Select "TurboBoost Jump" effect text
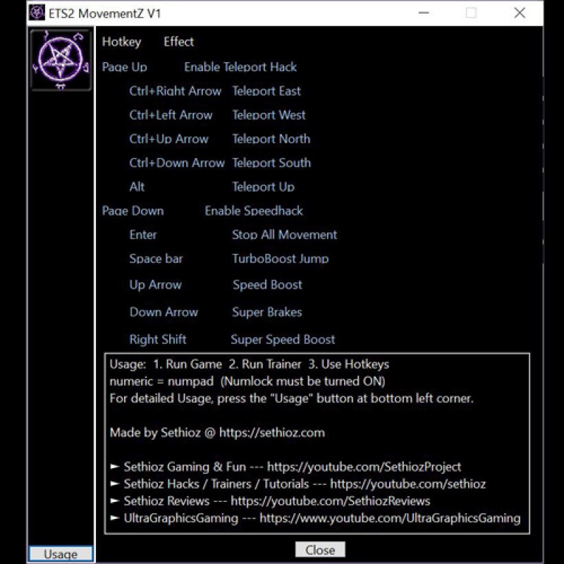This screenshot has height=564, width=564. pos(281,259)
